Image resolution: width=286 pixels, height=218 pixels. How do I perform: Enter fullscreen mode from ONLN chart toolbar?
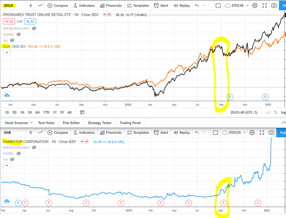click(x=264, y=5)
